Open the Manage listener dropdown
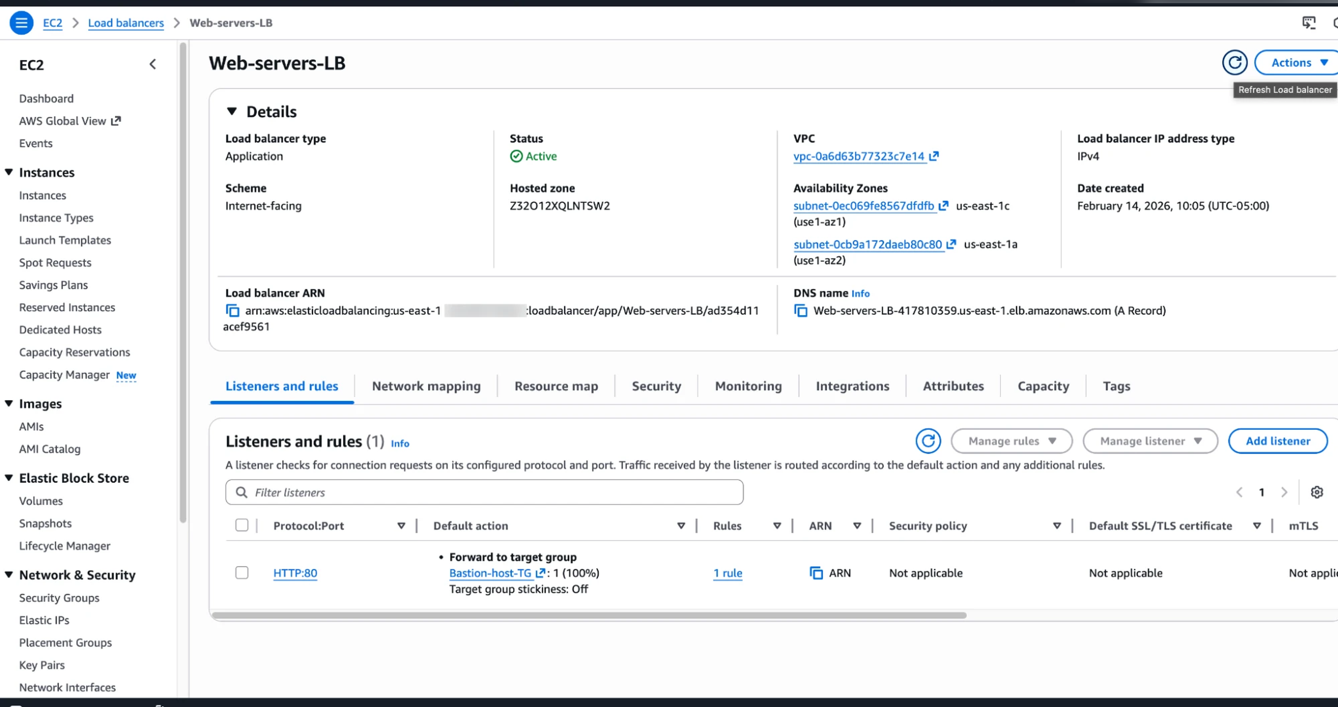The height and width of the screenshot is (707, 1338). tap(1150, 441)
